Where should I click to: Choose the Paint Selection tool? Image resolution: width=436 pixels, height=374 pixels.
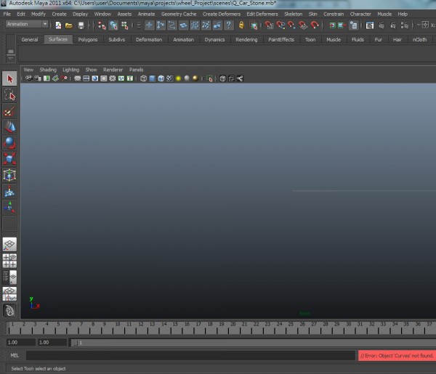click(x=9, y=111)
